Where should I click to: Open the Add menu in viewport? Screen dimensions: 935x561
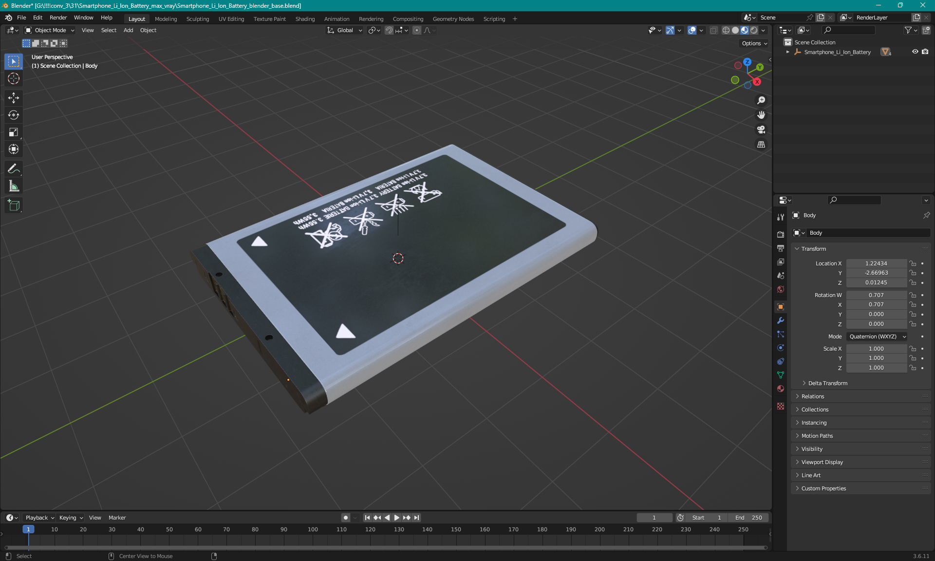click(x=128, y=30)
